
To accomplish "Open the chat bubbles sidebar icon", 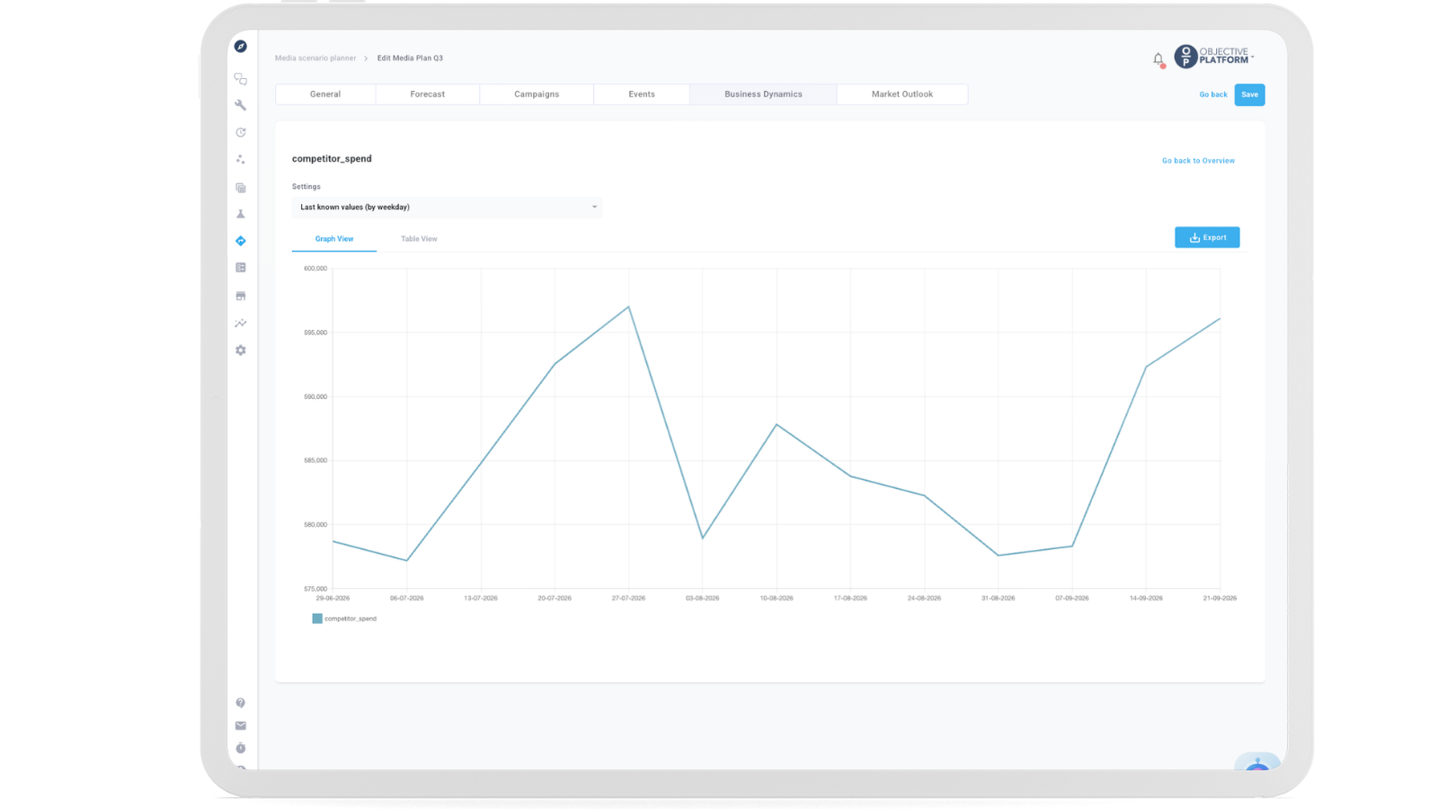I will pos(241,79).
